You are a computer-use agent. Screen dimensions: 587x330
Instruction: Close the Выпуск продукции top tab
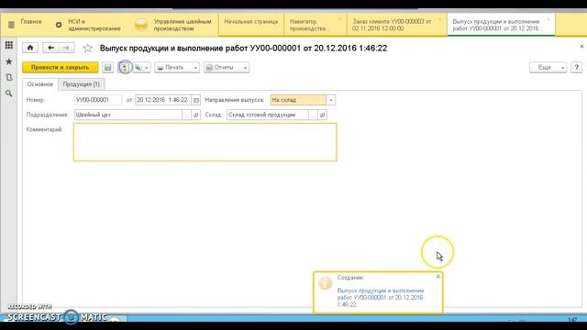tap(548, 19)
